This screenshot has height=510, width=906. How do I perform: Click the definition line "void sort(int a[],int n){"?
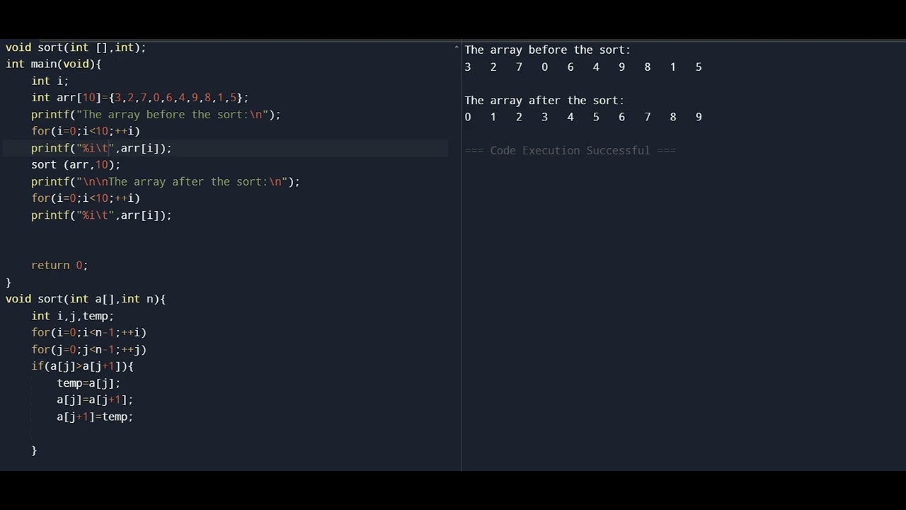coord(86,299)
